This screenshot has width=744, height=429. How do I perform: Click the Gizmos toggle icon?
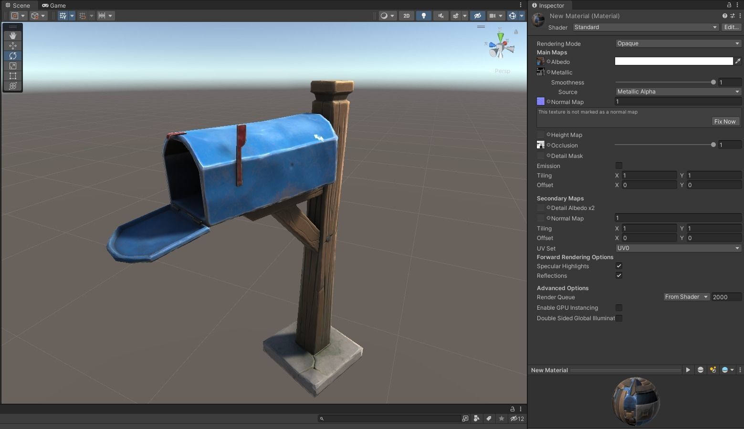coord(513,16)
